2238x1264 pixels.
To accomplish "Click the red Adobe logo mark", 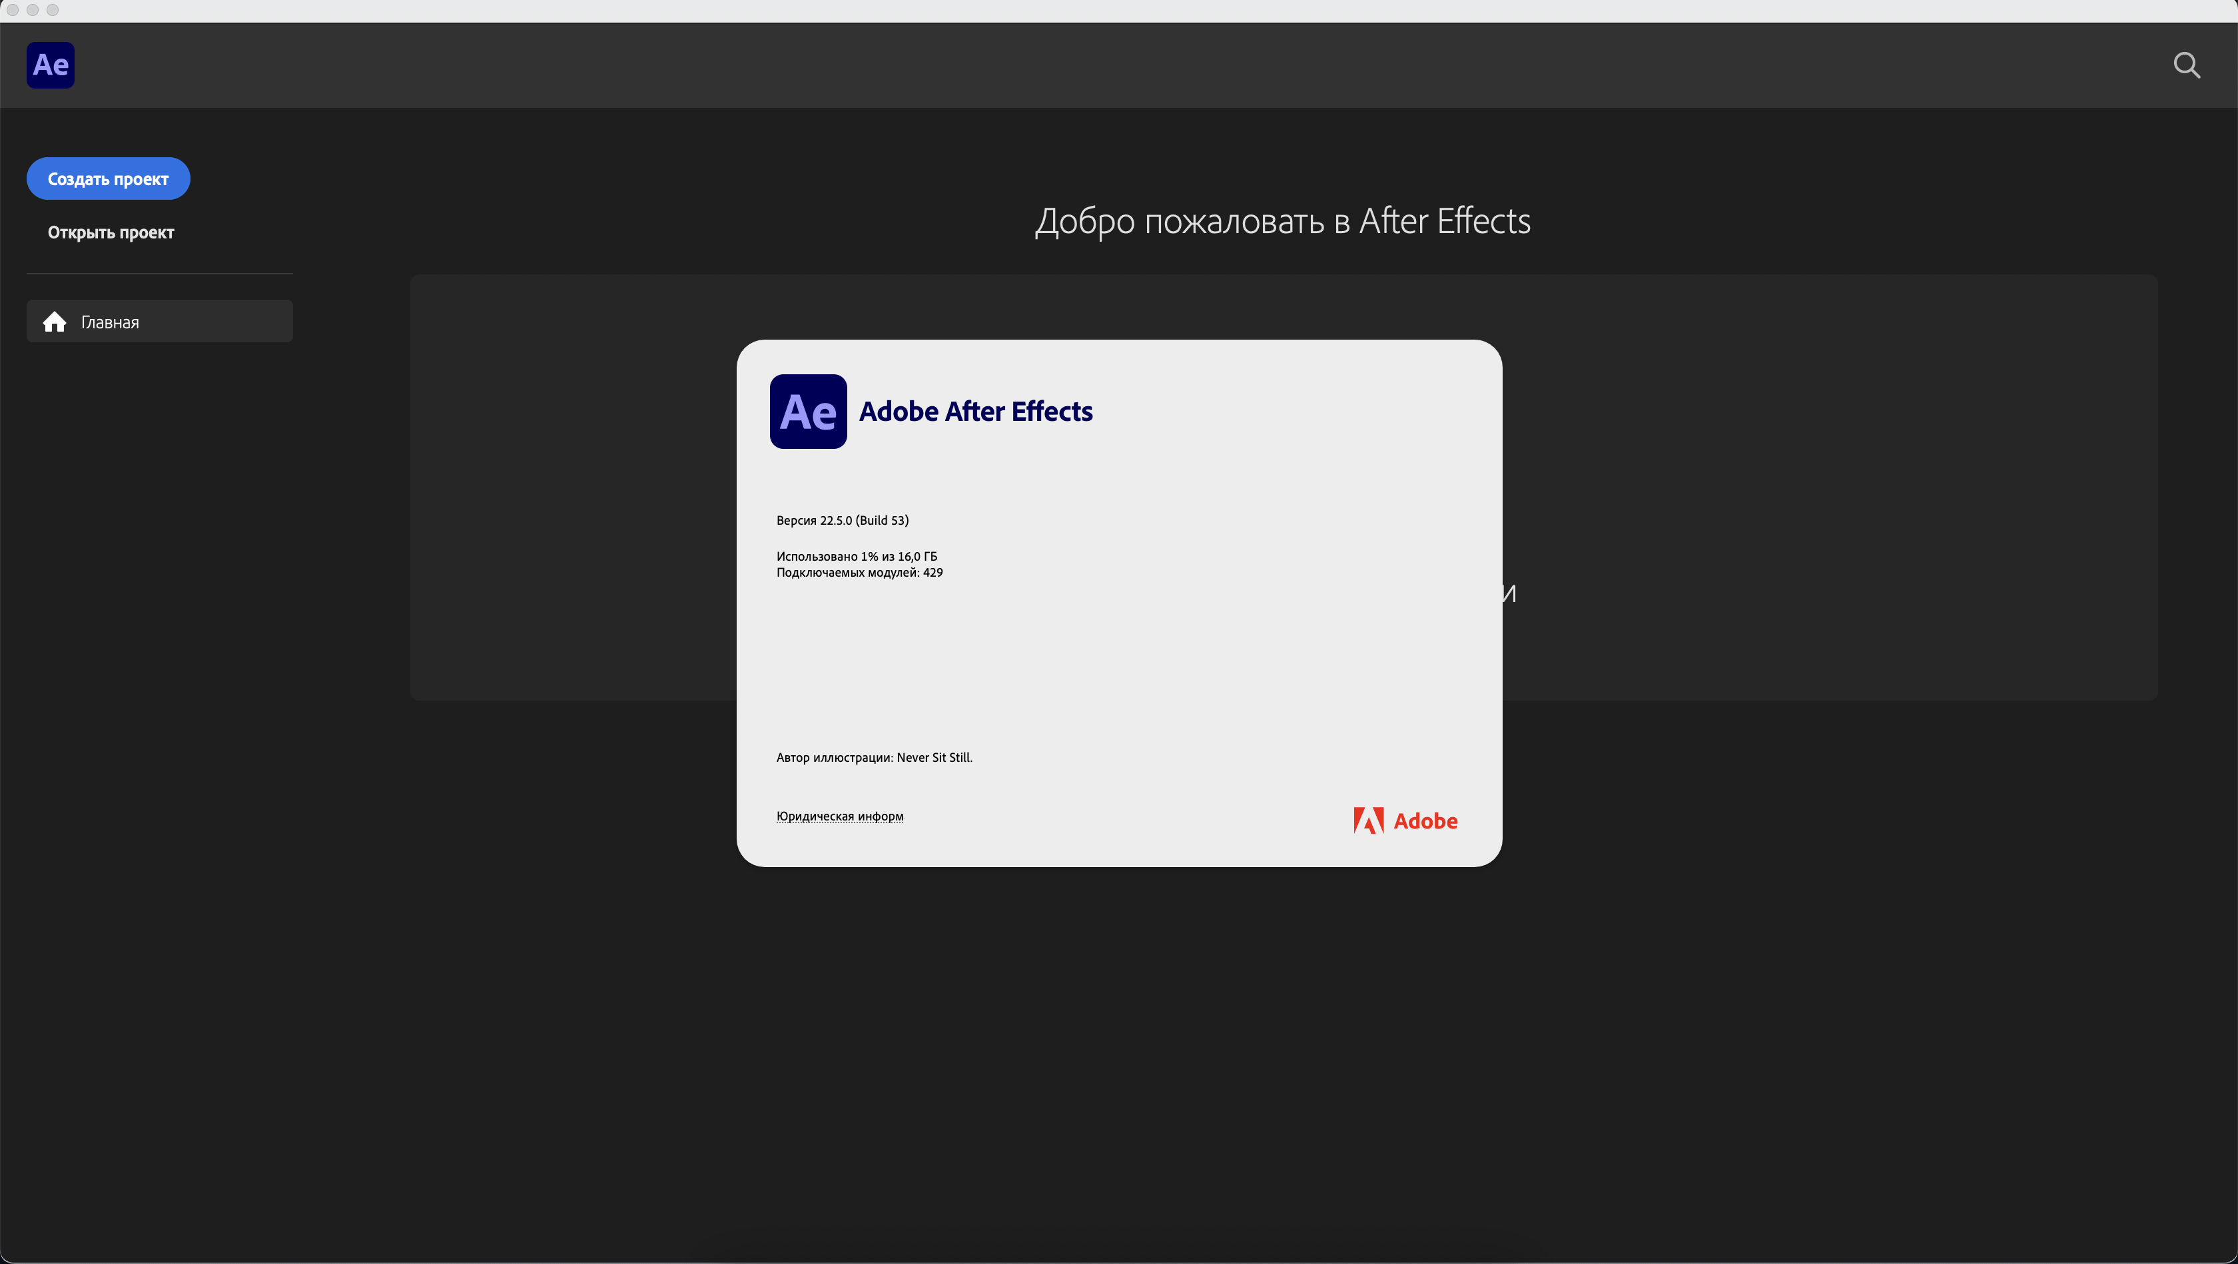I will (x=1368, y=821).
